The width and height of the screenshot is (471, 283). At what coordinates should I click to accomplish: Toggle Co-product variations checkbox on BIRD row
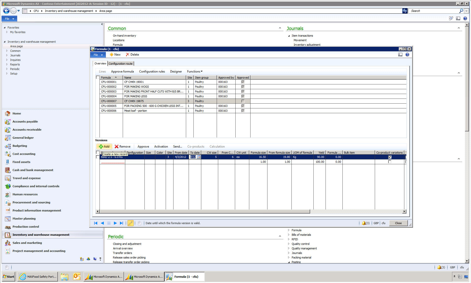point(390,157)
